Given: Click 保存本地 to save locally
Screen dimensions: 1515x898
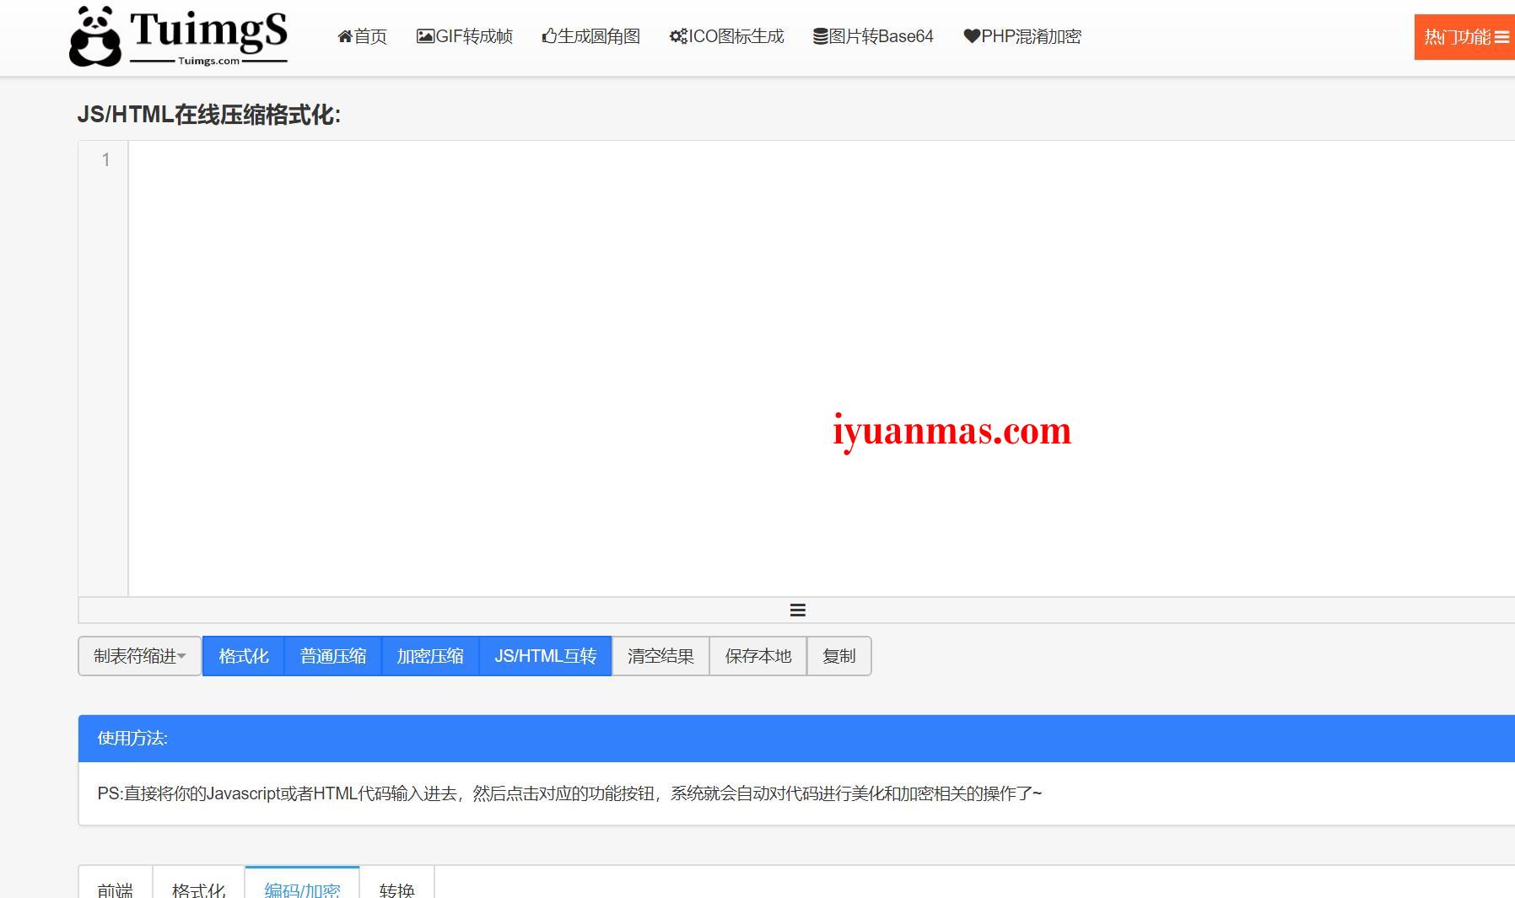Looking at the screenshot, I should (758, 656).
